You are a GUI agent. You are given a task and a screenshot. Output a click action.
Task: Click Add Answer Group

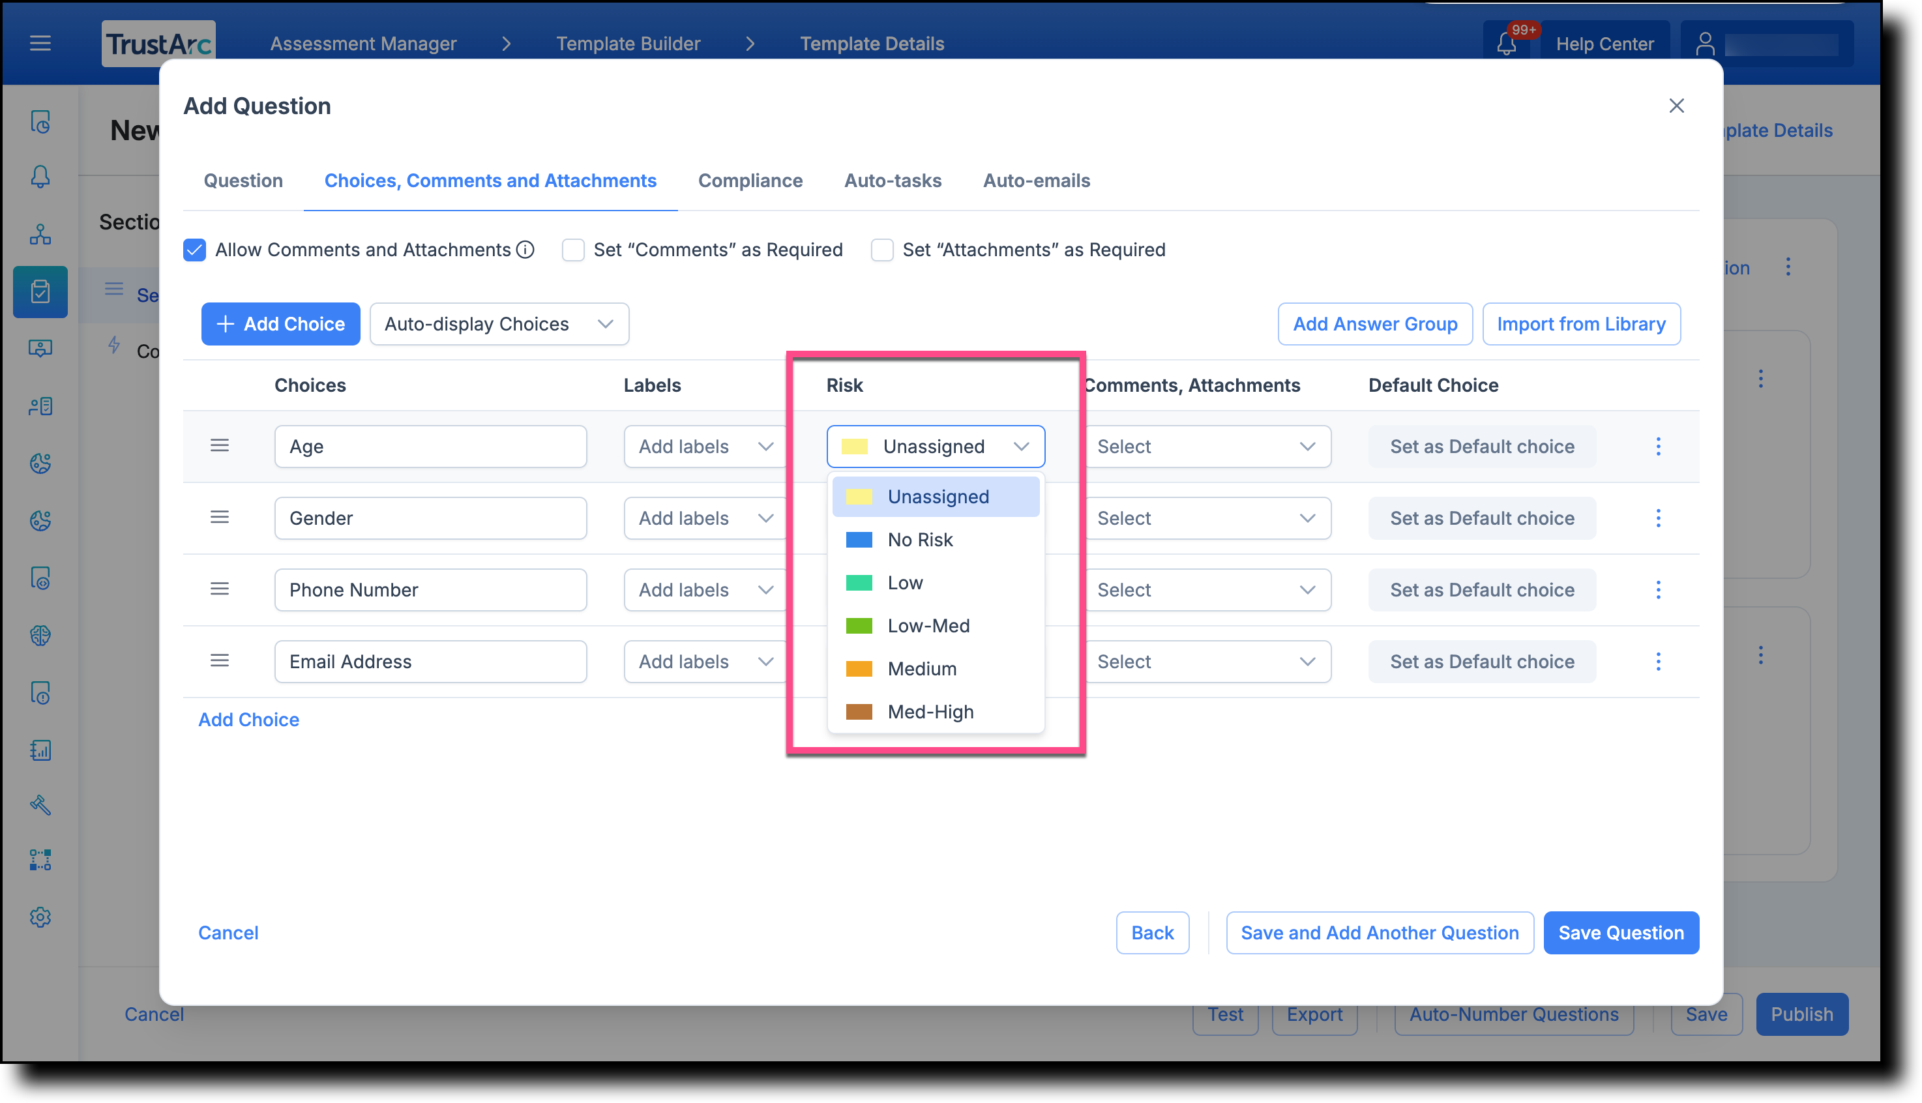[1375, 324]
